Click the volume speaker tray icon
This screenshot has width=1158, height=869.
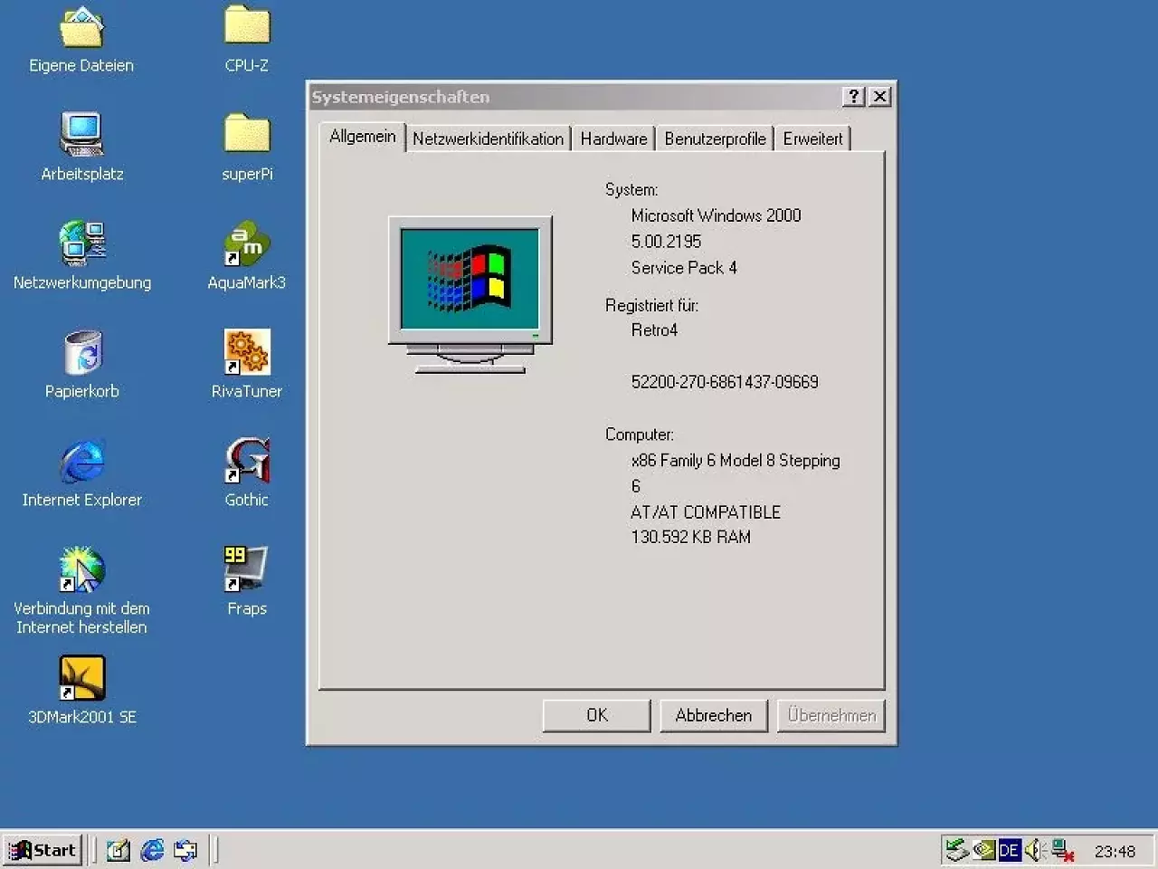coord(1034,850)
